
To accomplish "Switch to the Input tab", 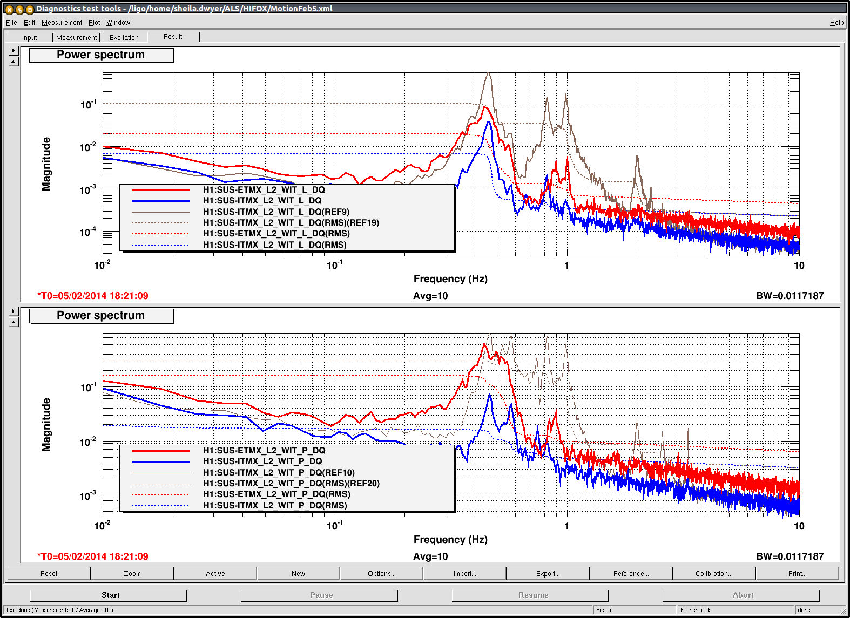I will (x=30, y=37).
